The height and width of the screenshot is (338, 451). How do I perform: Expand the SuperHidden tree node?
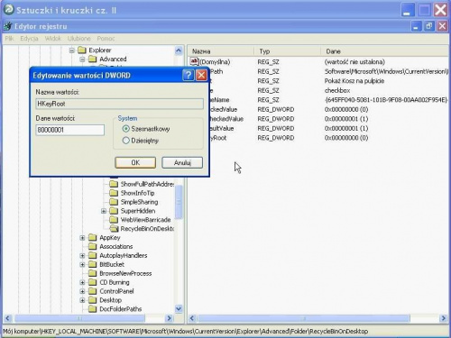(104, 211)
